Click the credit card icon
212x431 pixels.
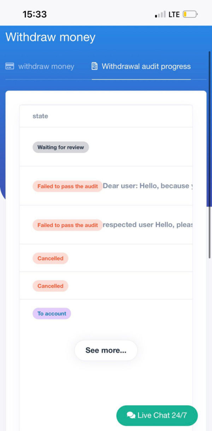pos(10,66)
